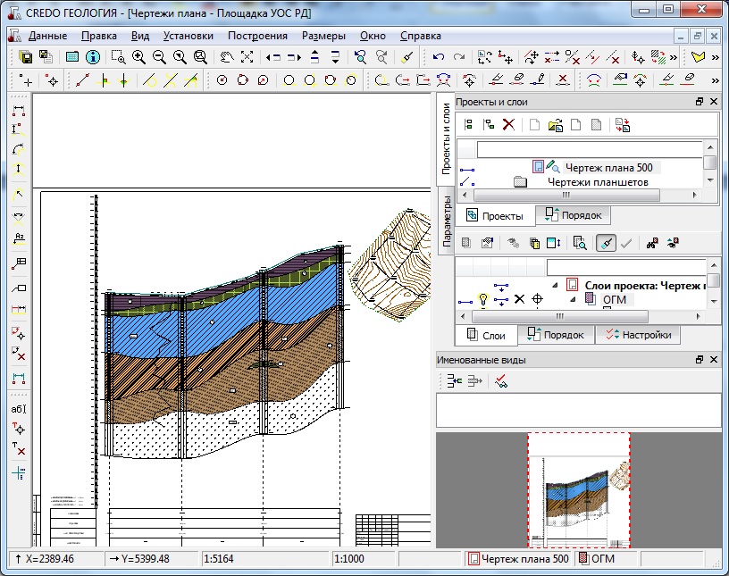Image resolution: width=729 pixels, height=576 pixels.
Task: Expand hidden toolbar buttons via top-right chevron
Action: point(714,57)
